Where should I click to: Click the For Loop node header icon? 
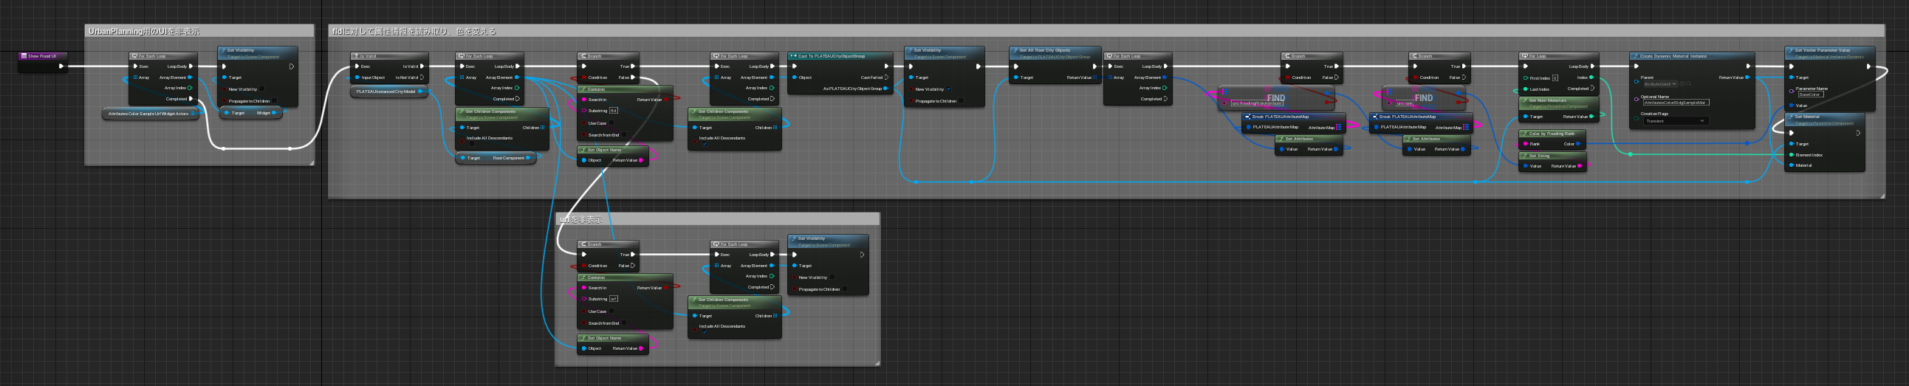coord(1525,56)
